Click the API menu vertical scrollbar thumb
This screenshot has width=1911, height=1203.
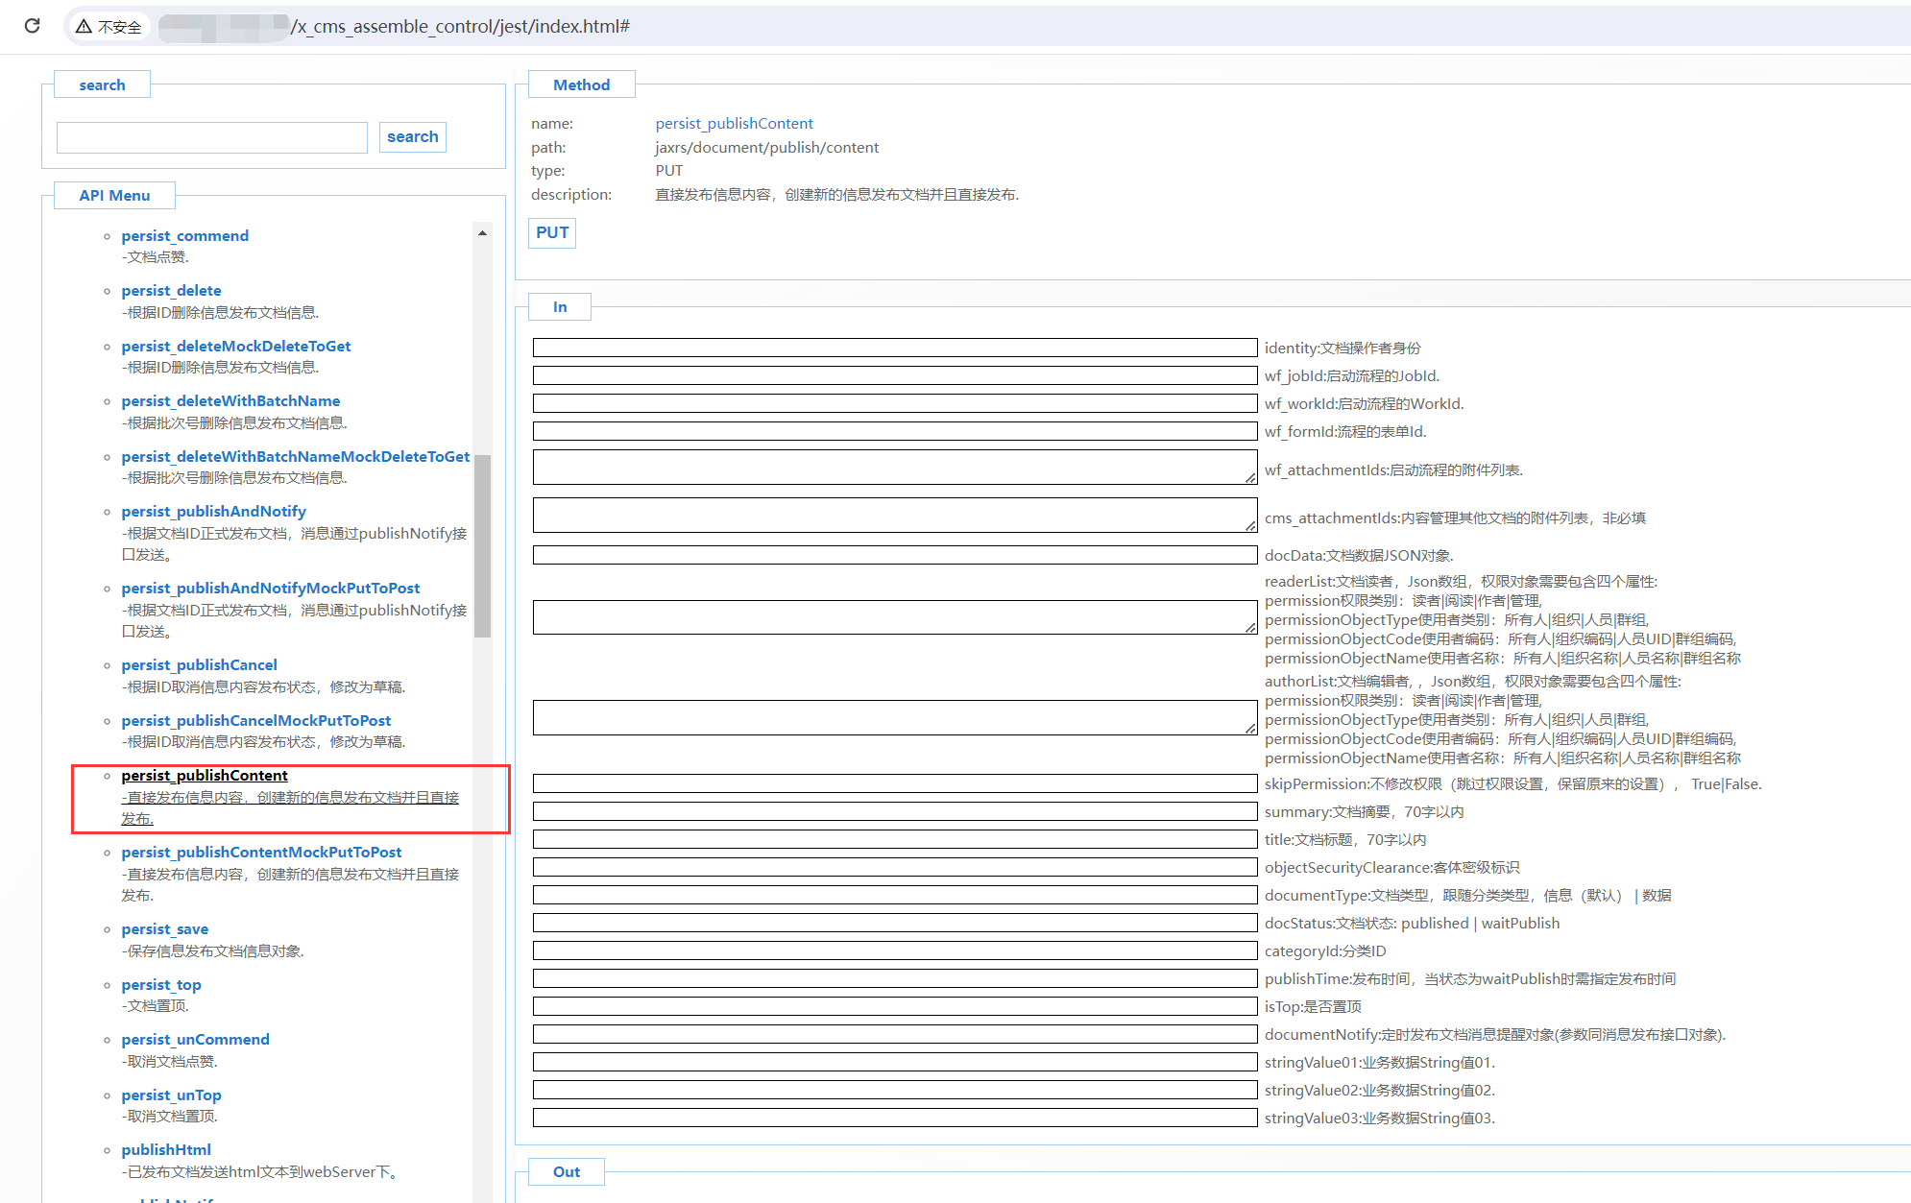(x=482, y=545)
